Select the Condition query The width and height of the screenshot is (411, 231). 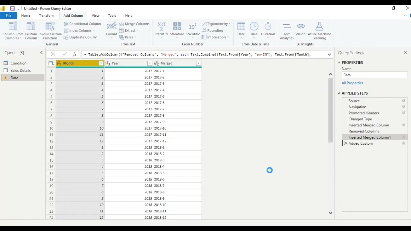pos(18,63)
